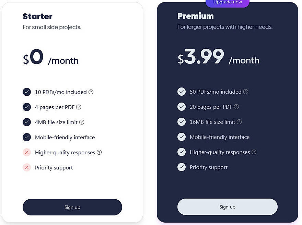Click the 50 PDFs/mo included question mark

tap(246, 92)
